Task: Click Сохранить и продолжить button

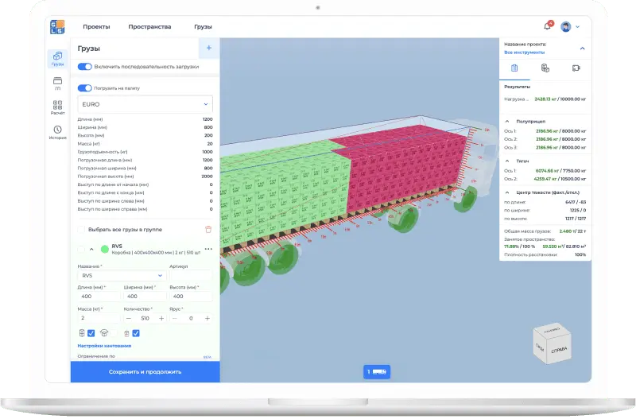Action: pyautogui.click(x=145, y=371)
